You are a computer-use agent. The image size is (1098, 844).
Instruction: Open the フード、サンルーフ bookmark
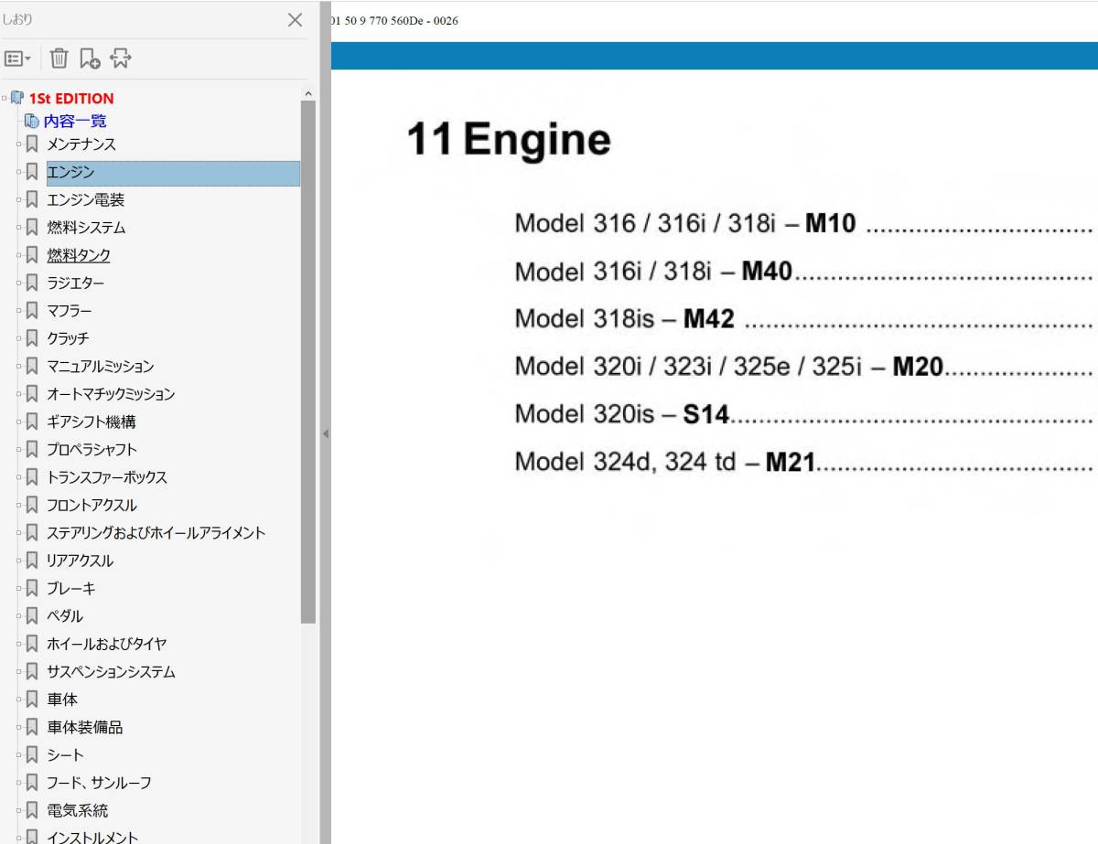click(100, 783)
